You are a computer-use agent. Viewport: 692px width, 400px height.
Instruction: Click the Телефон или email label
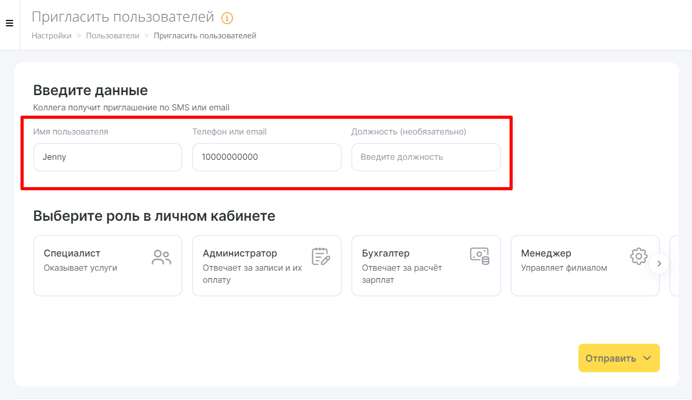pyautogui.click(x=229, y=131)
